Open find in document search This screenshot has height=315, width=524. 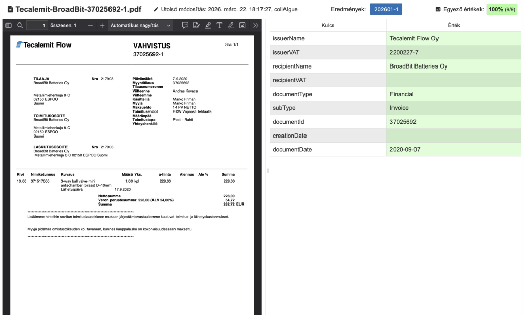[20, 26]
